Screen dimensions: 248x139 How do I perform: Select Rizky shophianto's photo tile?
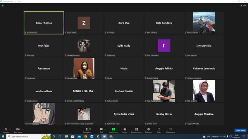point(84,114)
